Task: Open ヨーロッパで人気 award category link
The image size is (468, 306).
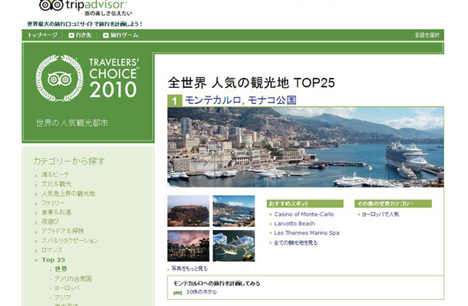Action: [381, 214]
